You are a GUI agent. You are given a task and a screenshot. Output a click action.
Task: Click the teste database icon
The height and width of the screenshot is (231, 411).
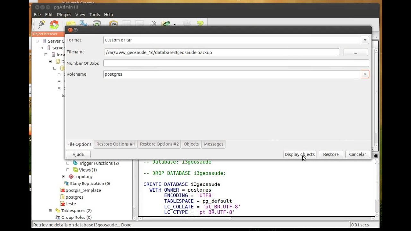click(62, 204)
